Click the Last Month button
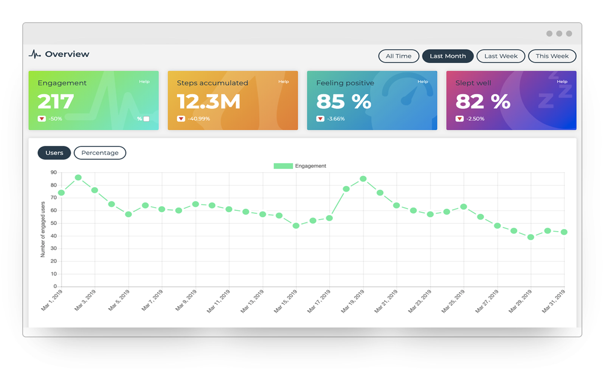Image resolution: width=605 pixels, height=369 pixels. pyautogui.click(x=448, y=56)
